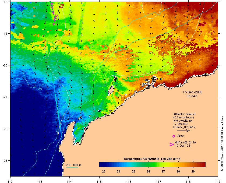The image size is (226, 183).
Task: Click the longitude axis label '118'
Action: pyautogui.click(x=188, y=182)
